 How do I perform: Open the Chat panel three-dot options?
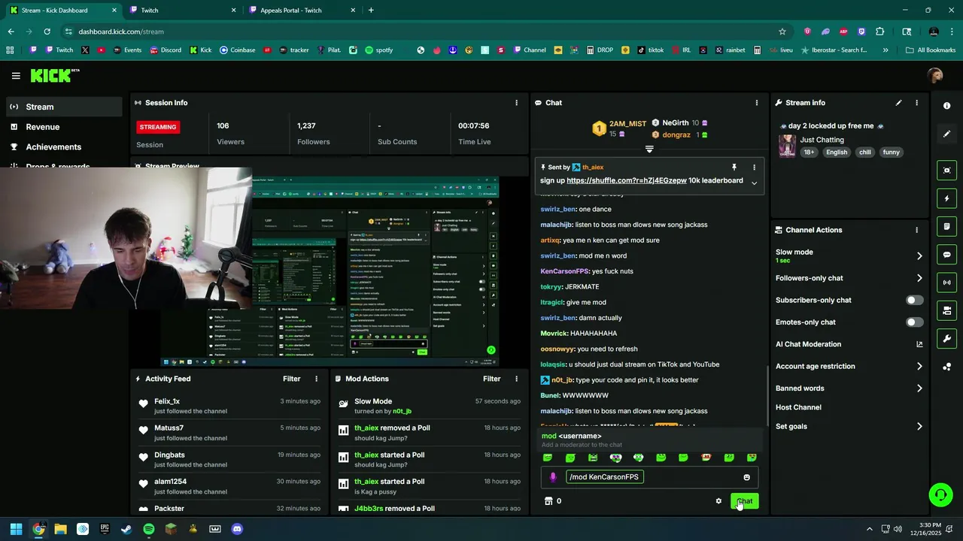click(757, 102)
